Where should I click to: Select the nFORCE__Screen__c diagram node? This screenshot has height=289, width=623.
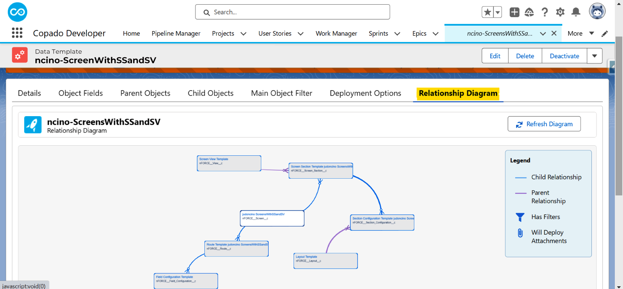point(272,218)
